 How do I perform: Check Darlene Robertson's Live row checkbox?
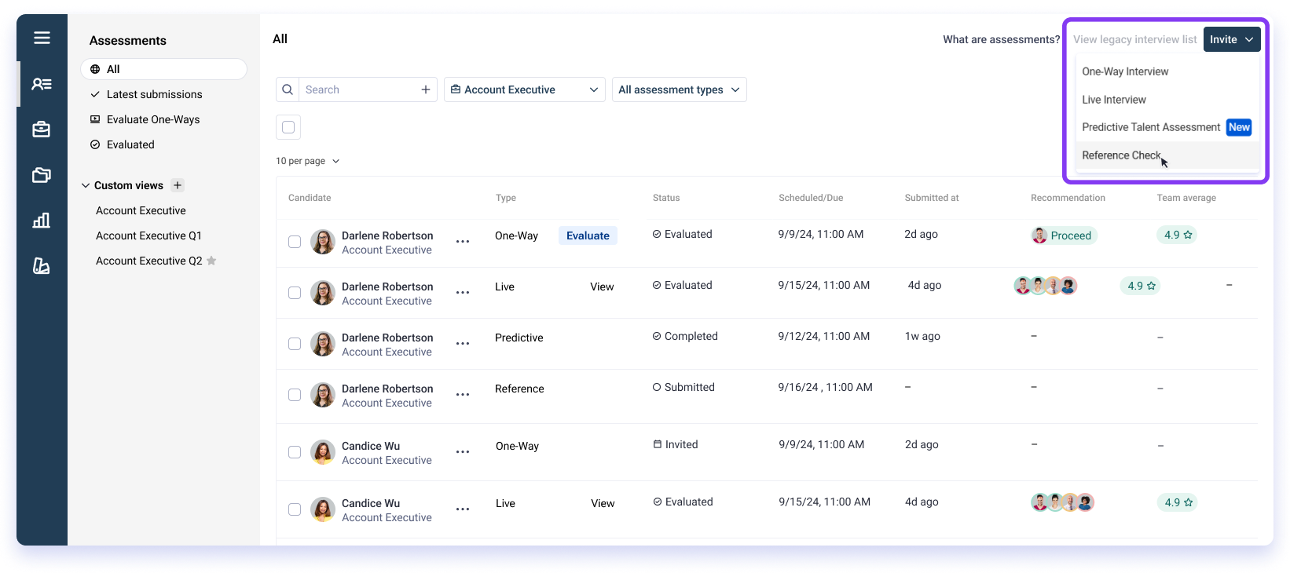[x=295, y=293]
